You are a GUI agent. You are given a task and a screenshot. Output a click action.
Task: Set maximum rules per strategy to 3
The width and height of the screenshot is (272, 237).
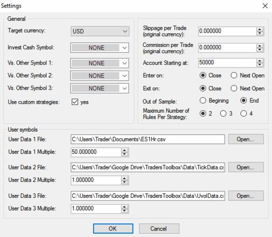point(223,113)
